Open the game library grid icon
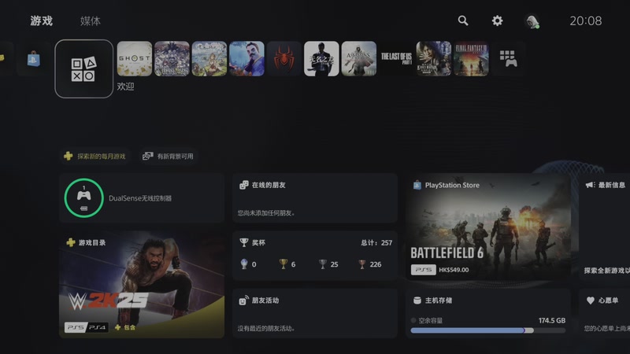This screenshot has width=630, height=354. tap(508, 58)
